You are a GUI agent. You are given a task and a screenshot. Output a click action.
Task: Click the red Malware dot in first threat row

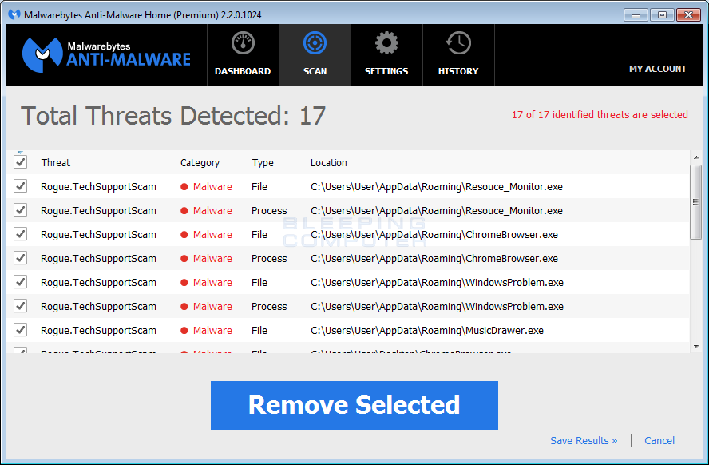(184, 187)
